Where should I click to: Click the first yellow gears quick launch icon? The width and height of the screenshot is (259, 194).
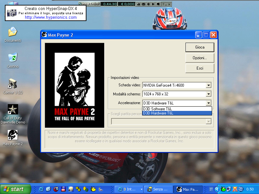(78, 189)
